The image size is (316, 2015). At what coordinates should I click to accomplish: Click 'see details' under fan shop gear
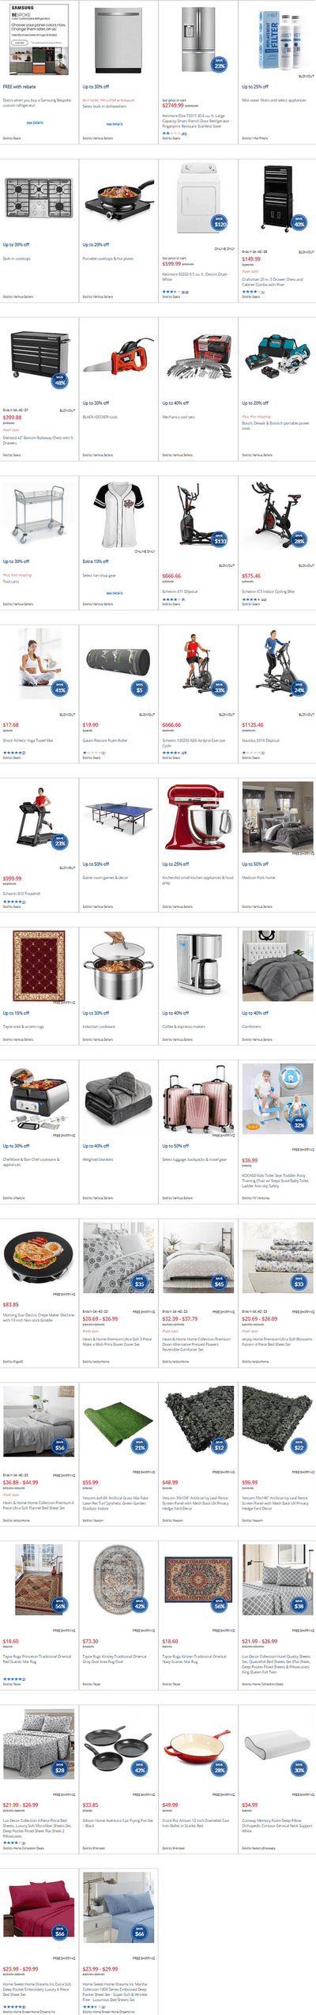(115, 592)
